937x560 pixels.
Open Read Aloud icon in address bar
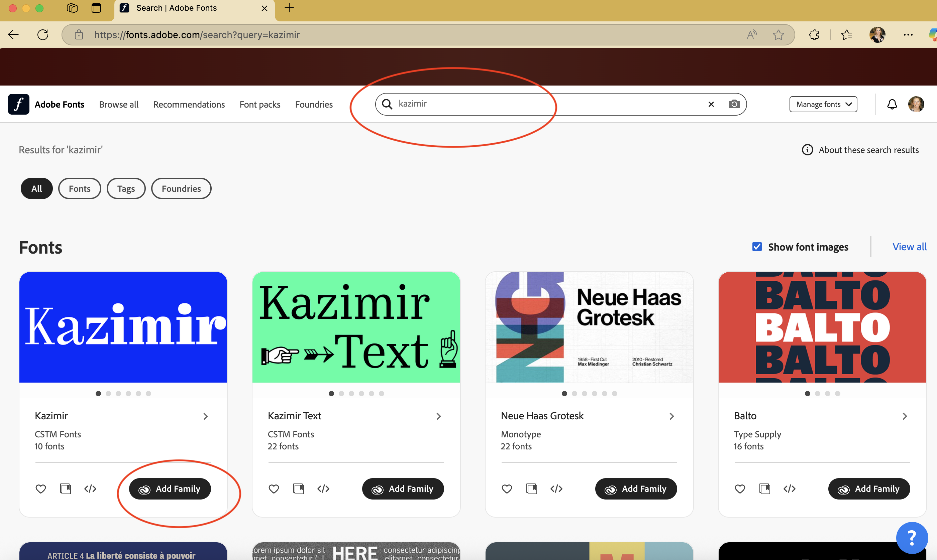point(752,35)
